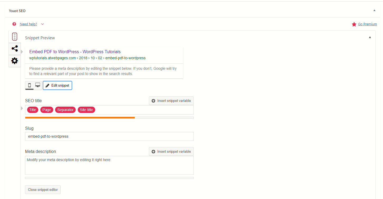
Task: Click the Edit snippet button
Action: (57, 85)
